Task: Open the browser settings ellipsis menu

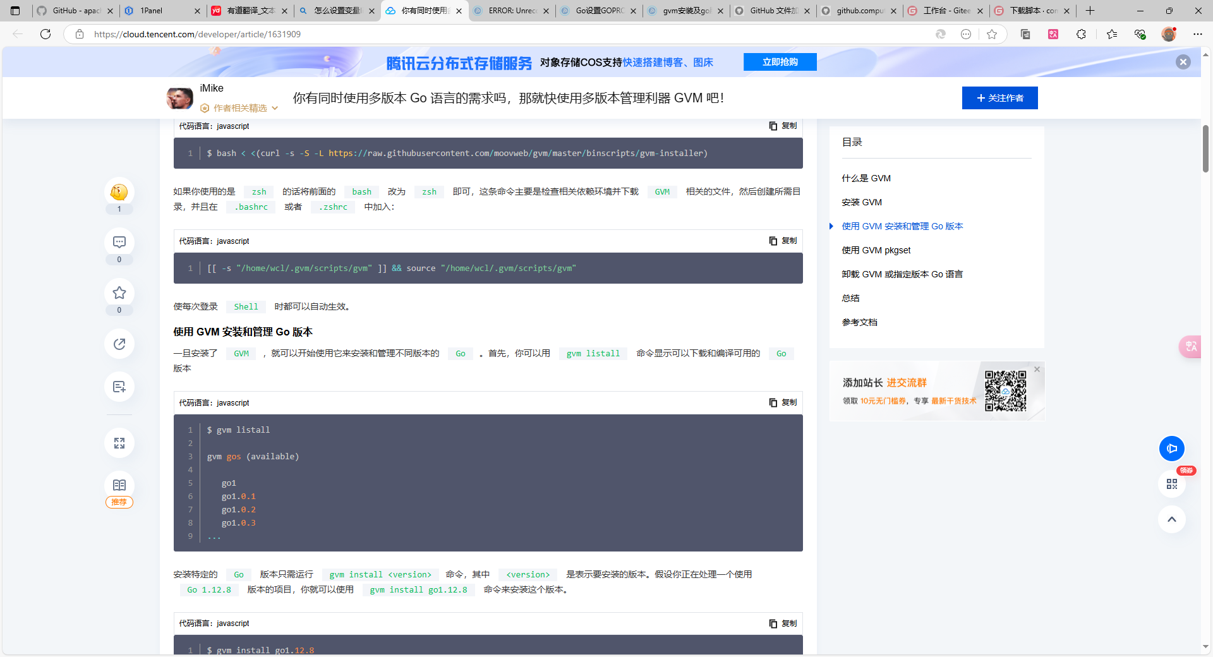Action: tap(1197, 34)
